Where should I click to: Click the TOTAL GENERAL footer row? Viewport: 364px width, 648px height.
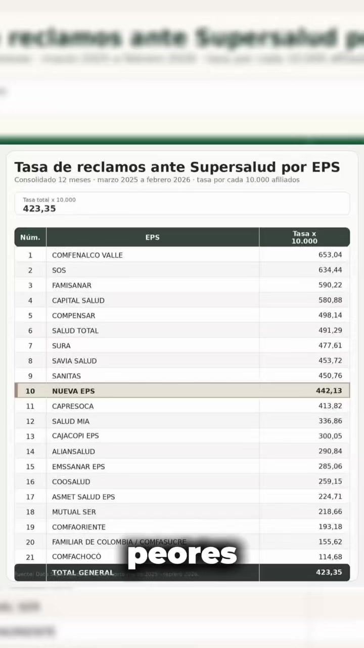point(182,573)
